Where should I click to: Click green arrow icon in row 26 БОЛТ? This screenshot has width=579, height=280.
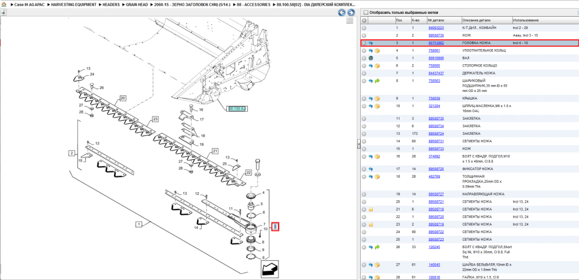[378, 247]
